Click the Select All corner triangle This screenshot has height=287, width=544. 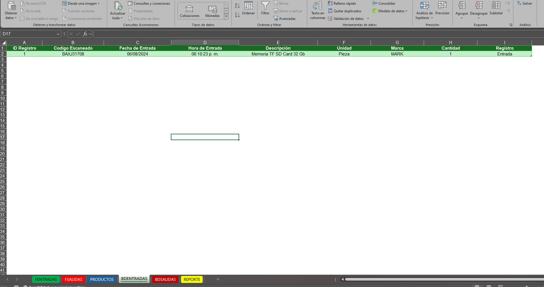tap(3, 43)
